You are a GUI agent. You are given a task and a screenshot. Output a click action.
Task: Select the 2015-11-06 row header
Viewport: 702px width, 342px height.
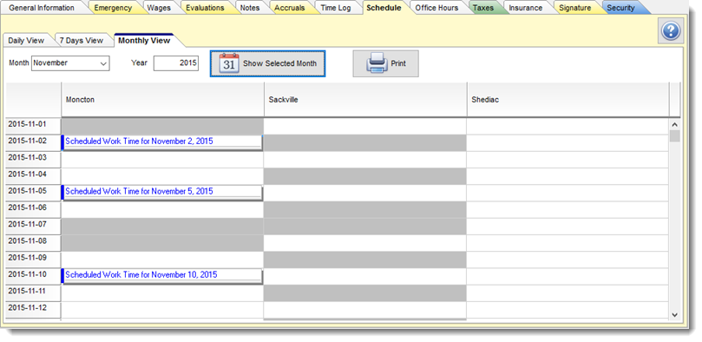coord(33,208)
